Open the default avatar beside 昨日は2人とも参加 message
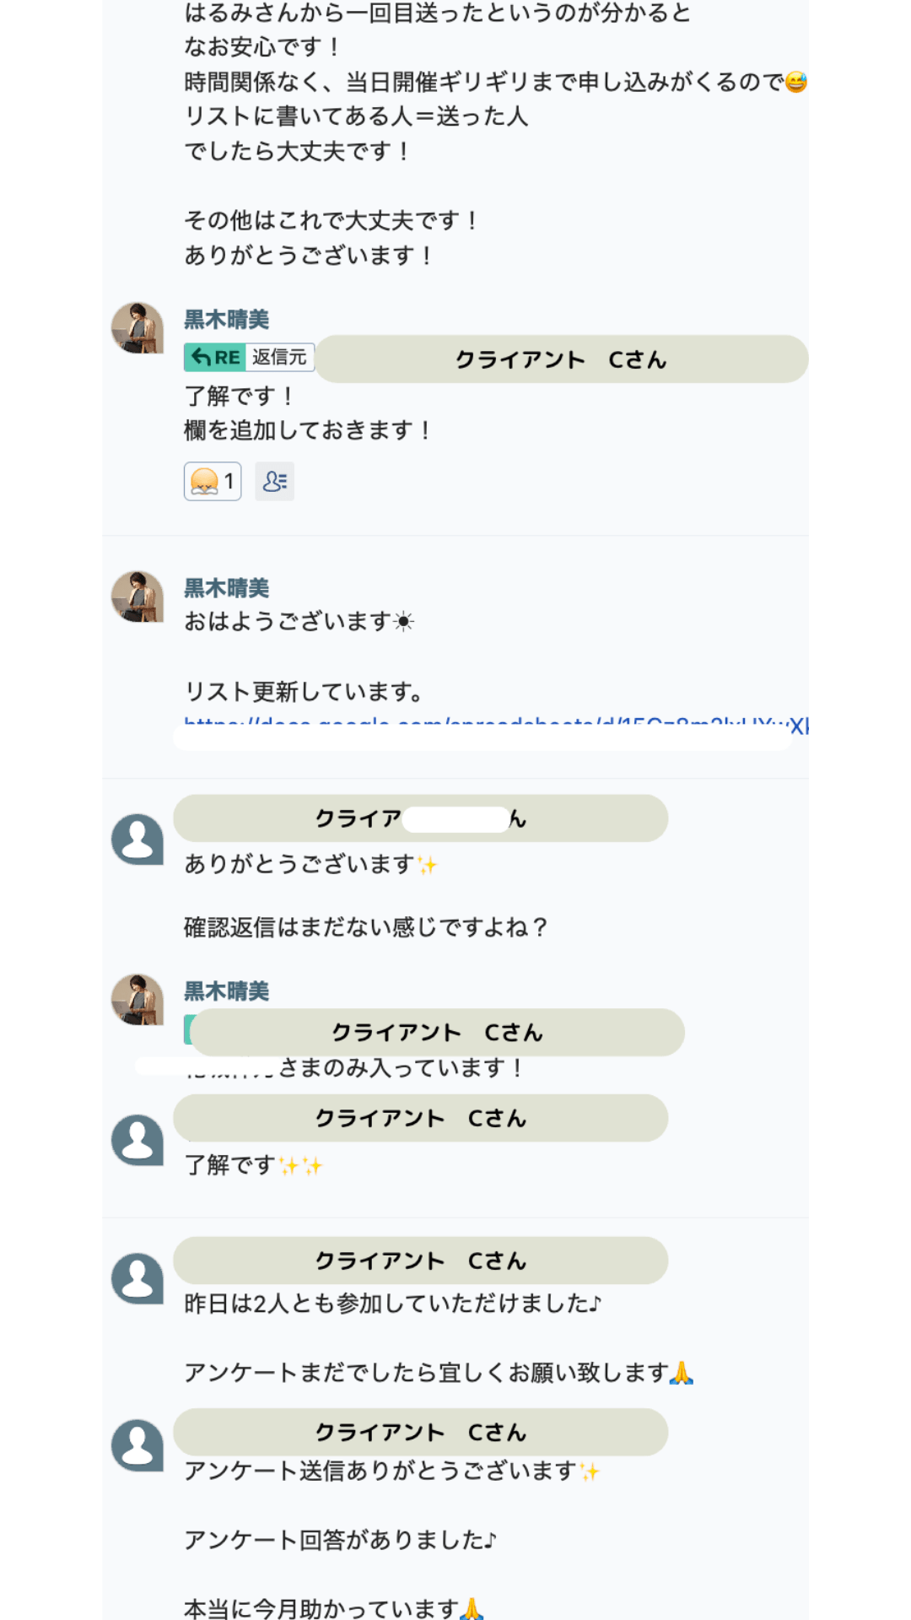This screenshot has width=911, height=1620. point(137,1278)
